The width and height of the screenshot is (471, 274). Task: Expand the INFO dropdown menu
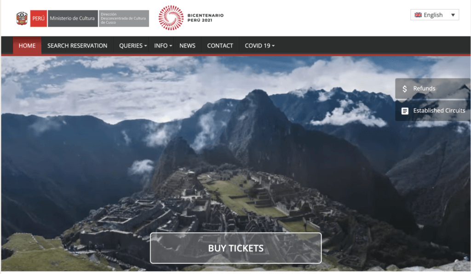point(163,46)
